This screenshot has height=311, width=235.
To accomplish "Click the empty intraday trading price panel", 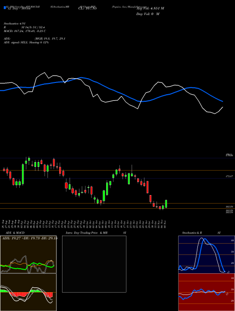I will pyautogui.click(x=94, y=264).
